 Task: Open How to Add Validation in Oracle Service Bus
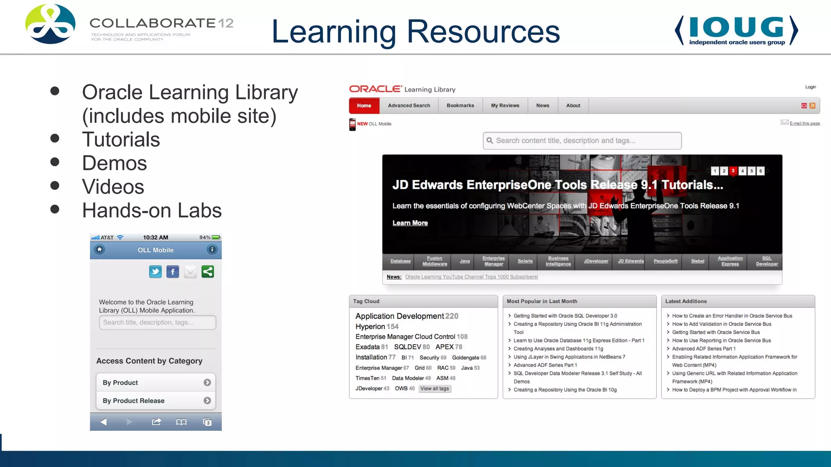(721, 324)
